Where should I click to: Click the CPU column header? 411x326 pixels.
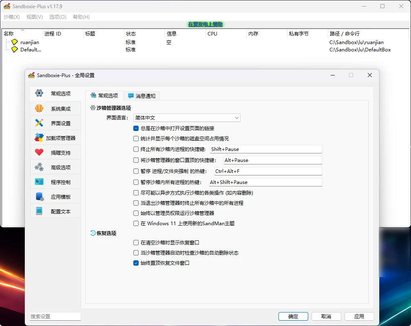tap(226, 33)
